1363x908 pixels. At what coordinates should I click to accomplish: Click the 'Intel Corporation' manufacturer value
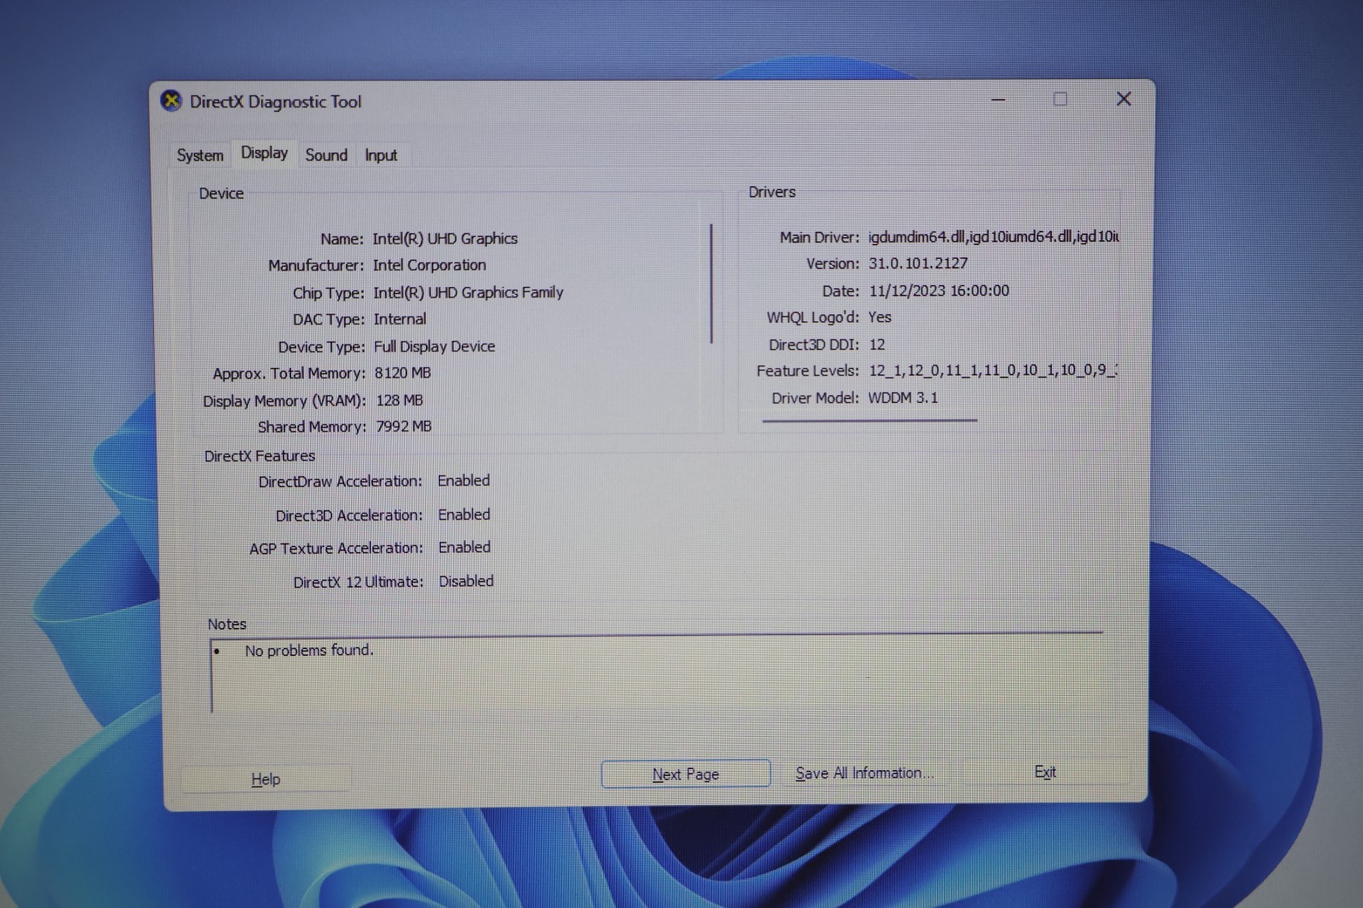[429, 265]
